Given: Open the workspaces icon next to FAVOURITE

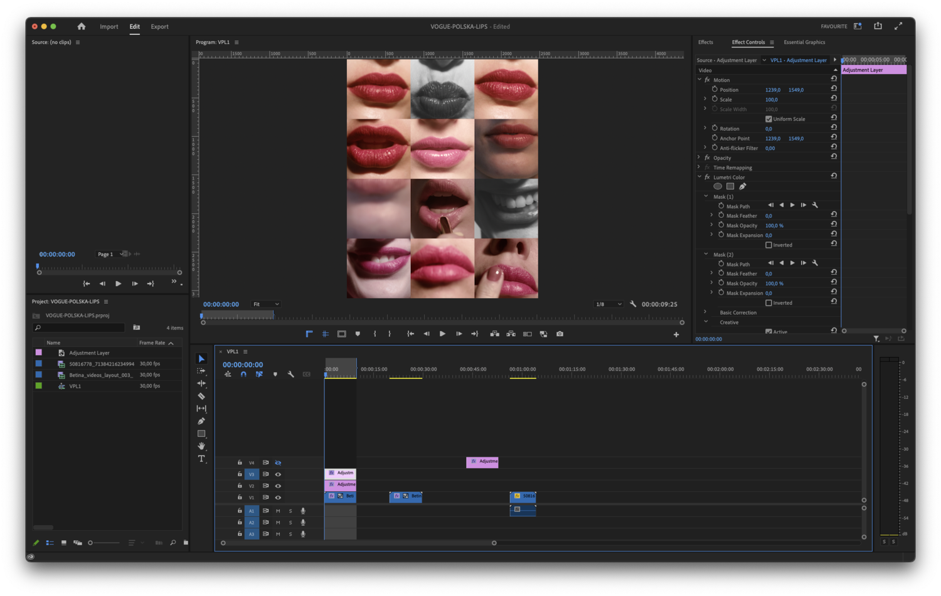Looking at the screenshot, I should (858, 26).
